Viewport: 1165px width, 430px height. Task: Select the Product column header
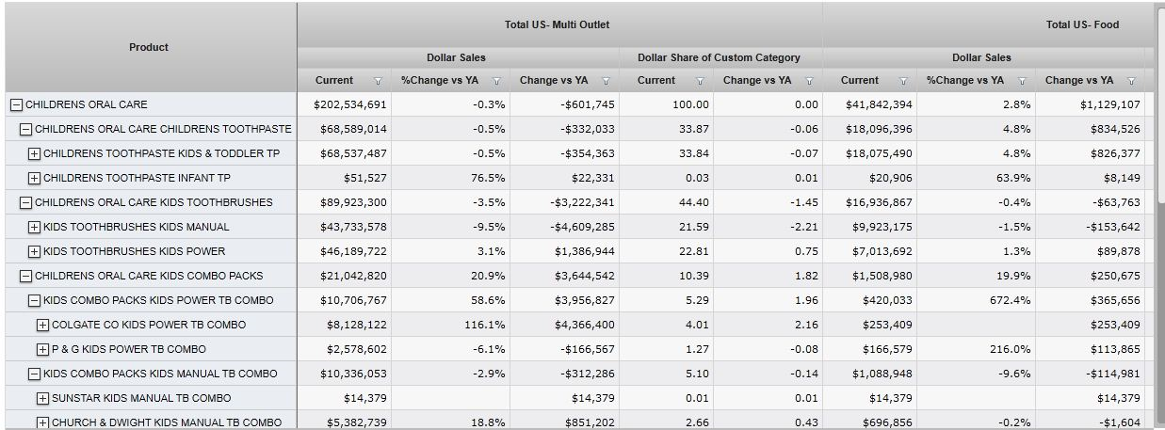149,47
